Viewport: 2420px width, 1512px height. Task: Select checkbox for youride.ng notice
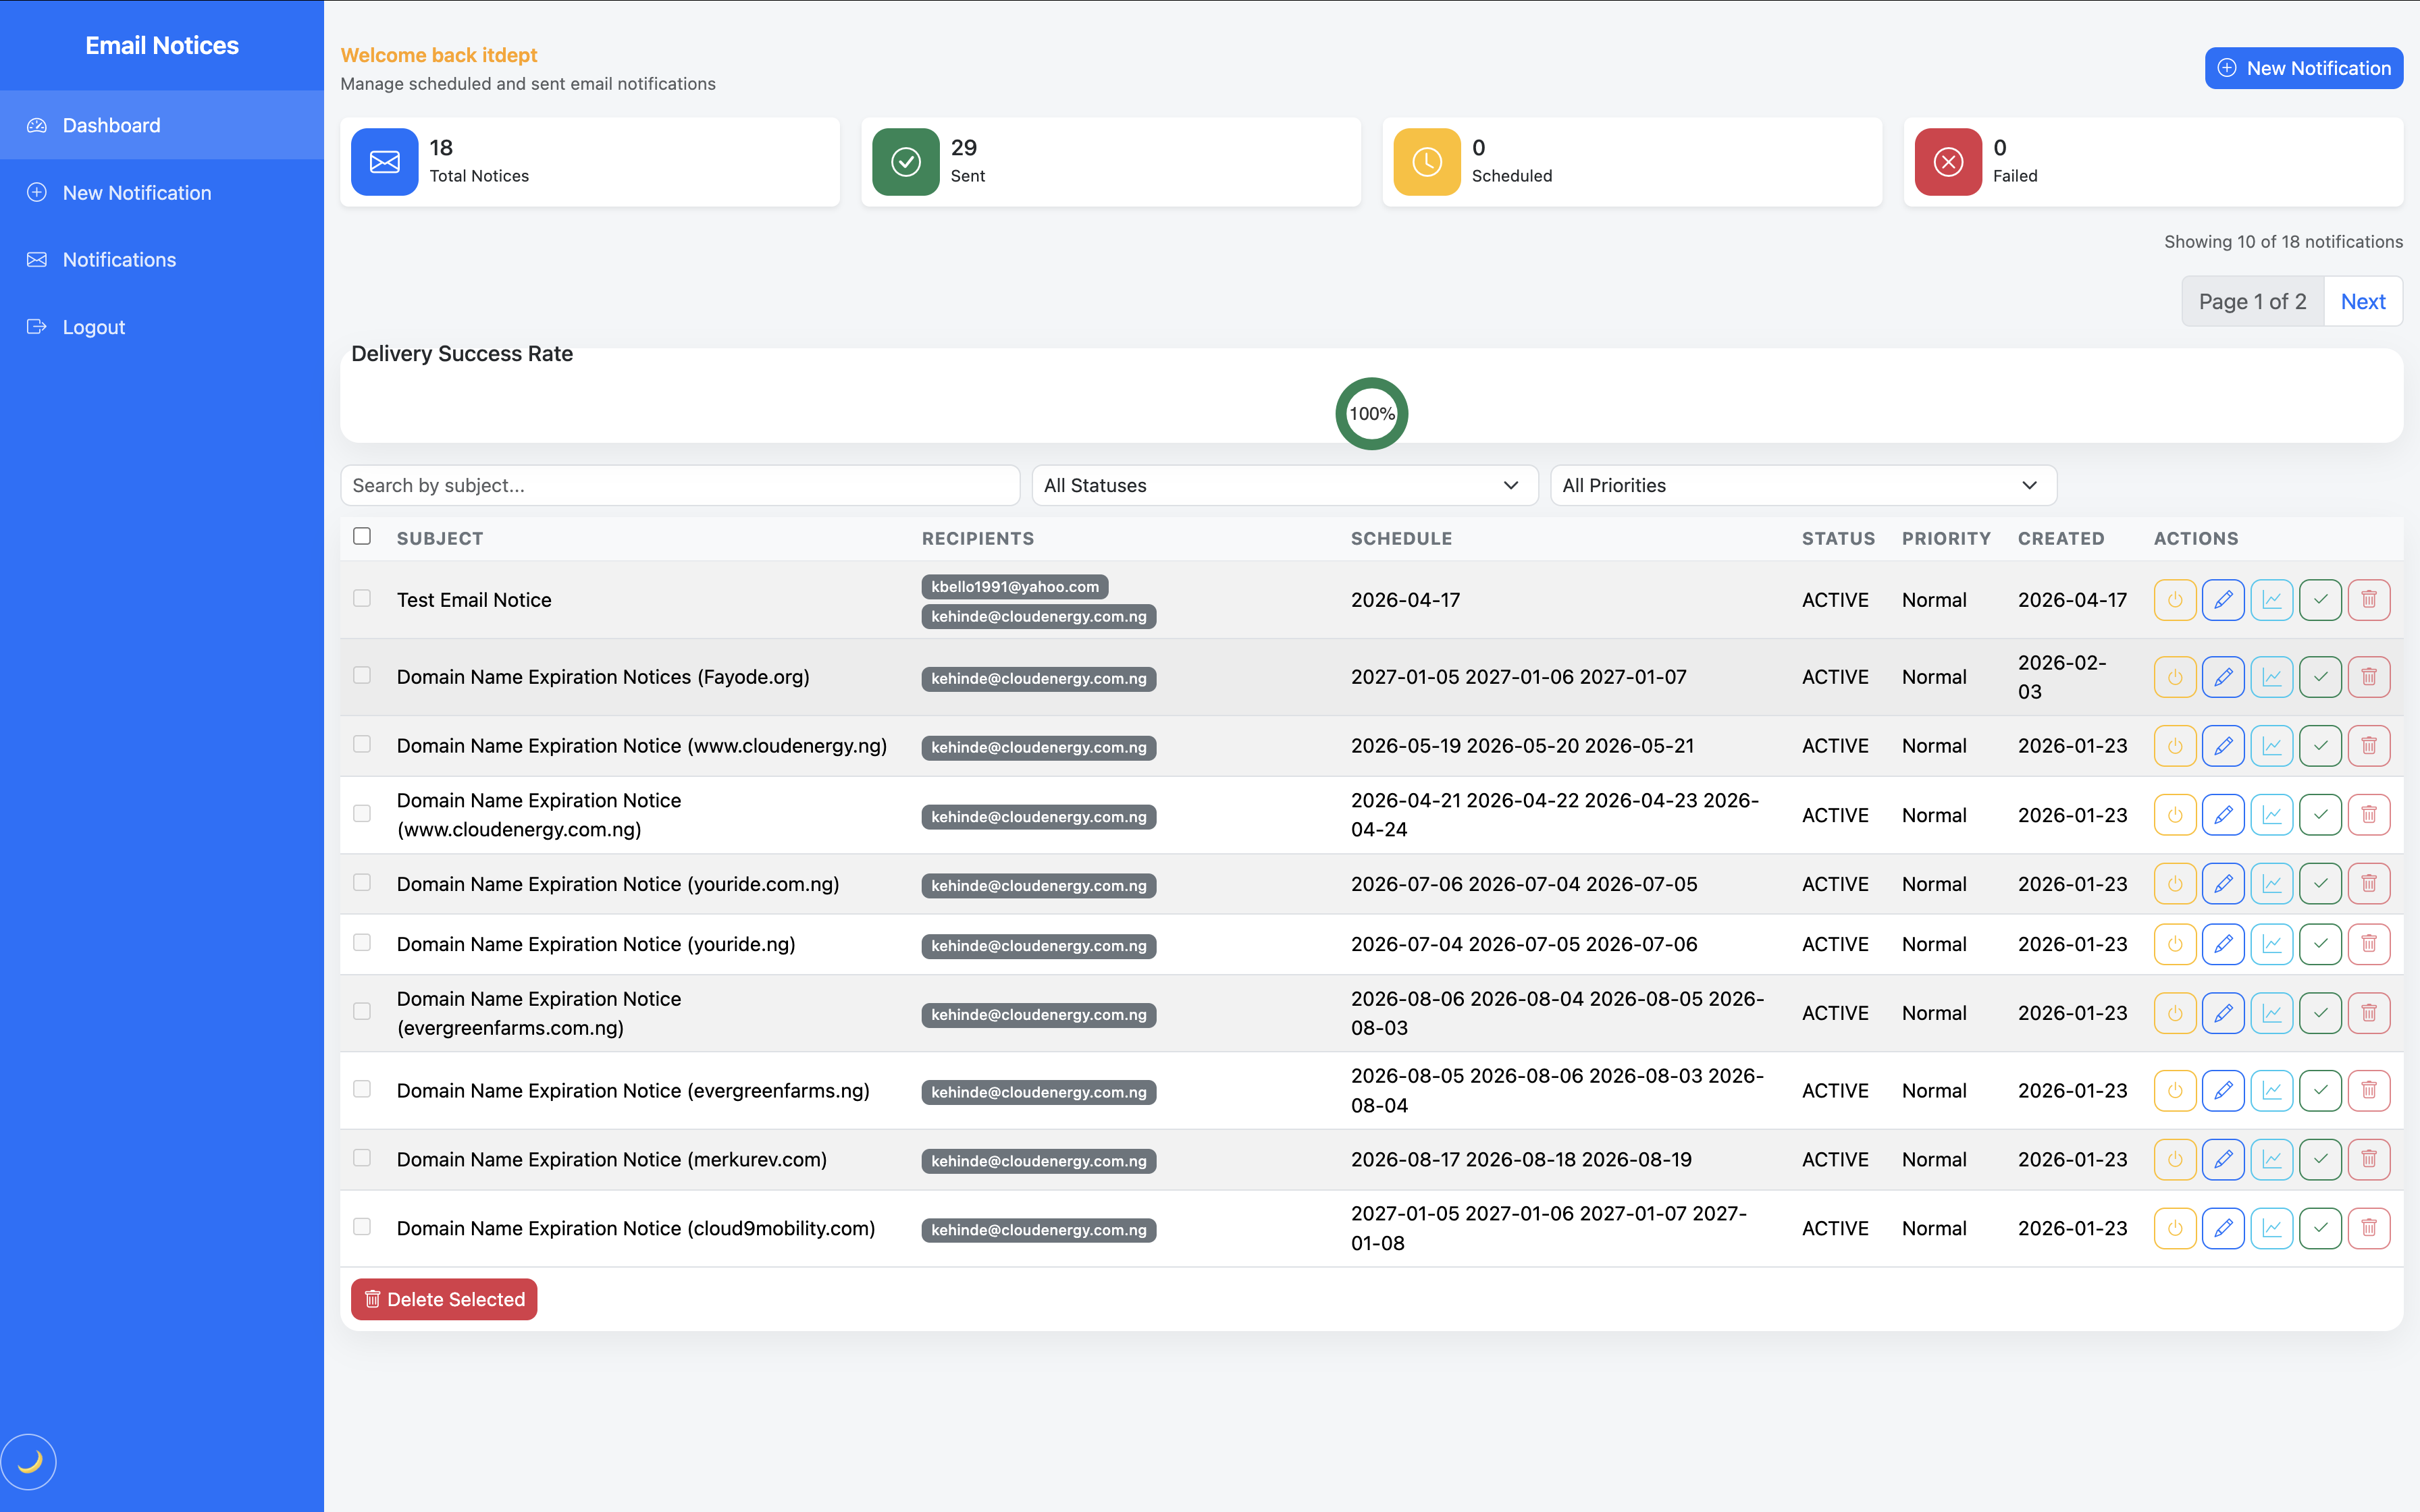coord(362,942)
